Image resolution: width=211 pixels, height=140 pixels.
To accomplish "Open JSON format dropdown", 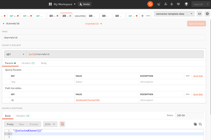I will [50, 124].
